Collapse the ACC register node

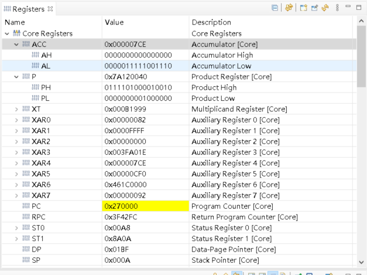pos(16,44)
